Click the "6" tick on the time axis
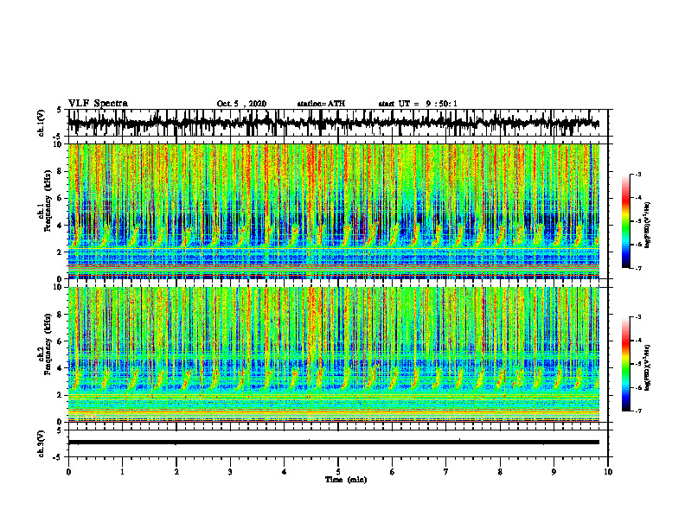The height and width of the screenshot is (529, 685). pos(393,472)
